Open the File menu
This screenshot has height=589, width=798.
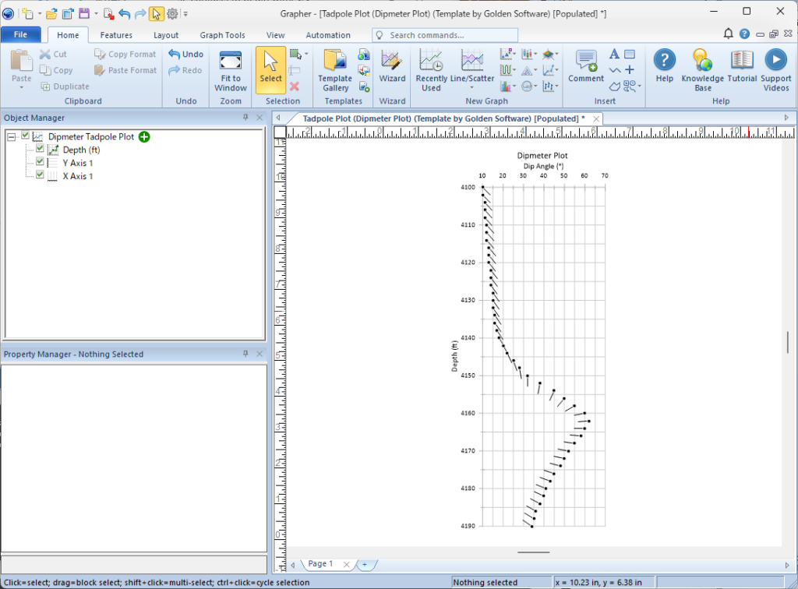point(21,35)
